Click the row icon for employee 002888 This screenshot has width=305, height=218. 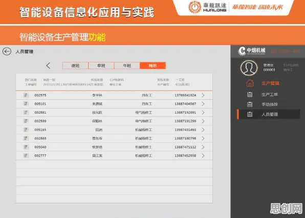click(x=26, y=138)
